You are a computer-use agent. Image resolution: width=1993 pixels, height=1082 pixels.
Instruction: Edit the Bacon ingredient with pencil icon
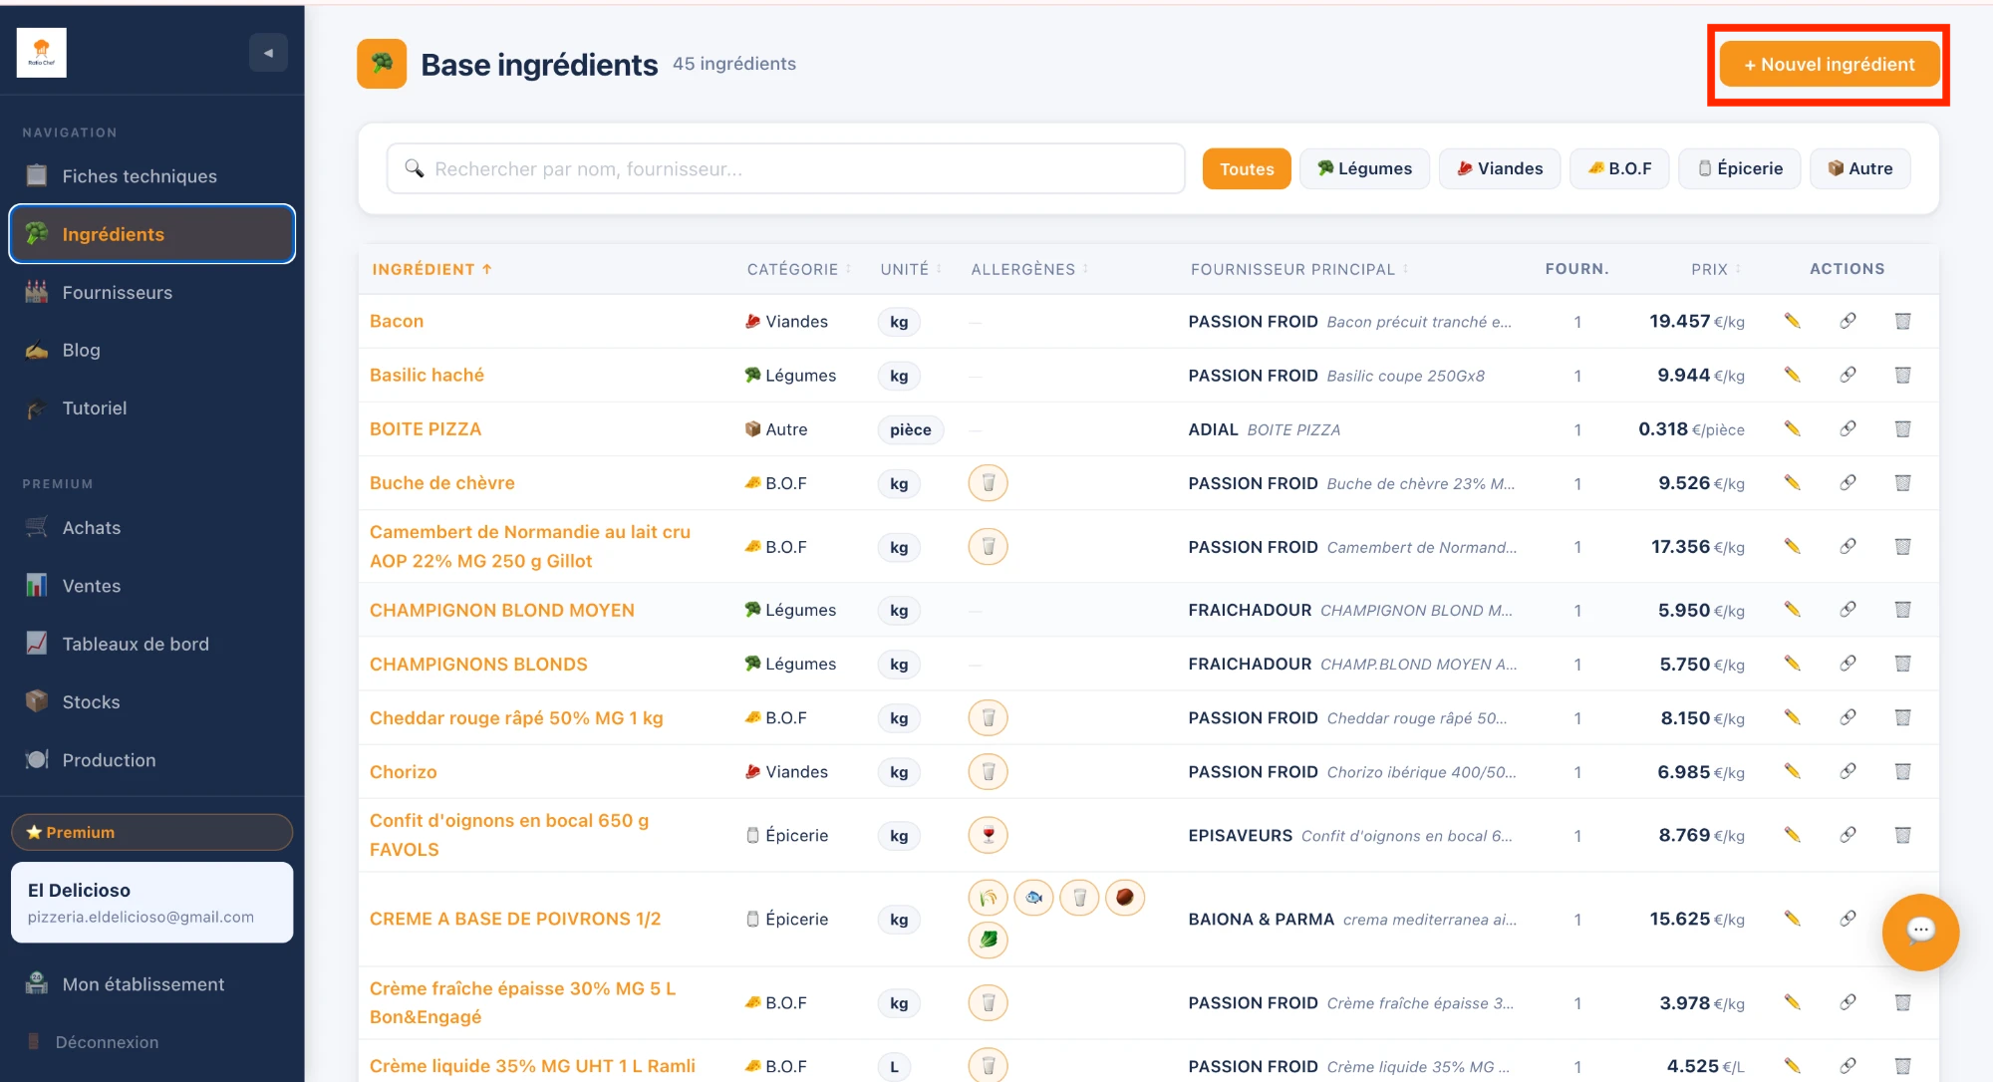tap(1792, 321)
